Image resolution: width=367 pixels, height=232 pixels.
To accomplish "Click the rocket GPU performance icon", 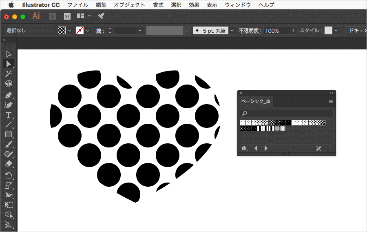I will [x=101, y=16].
